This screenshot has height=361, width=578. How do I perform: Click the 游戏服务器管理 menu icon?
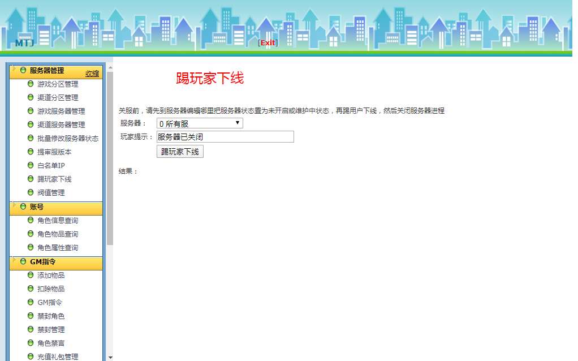[30, 110]
